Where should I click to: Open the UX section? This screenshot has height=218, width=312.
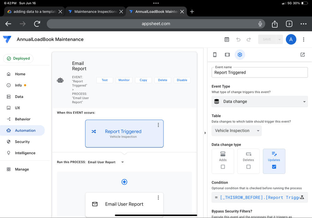click(17, 108)
